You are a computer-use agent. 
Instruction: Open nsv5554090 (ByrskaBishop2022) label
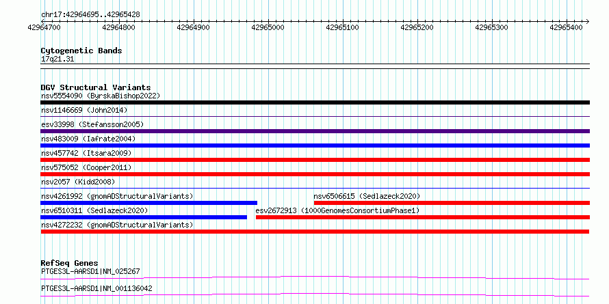point(100,96)
